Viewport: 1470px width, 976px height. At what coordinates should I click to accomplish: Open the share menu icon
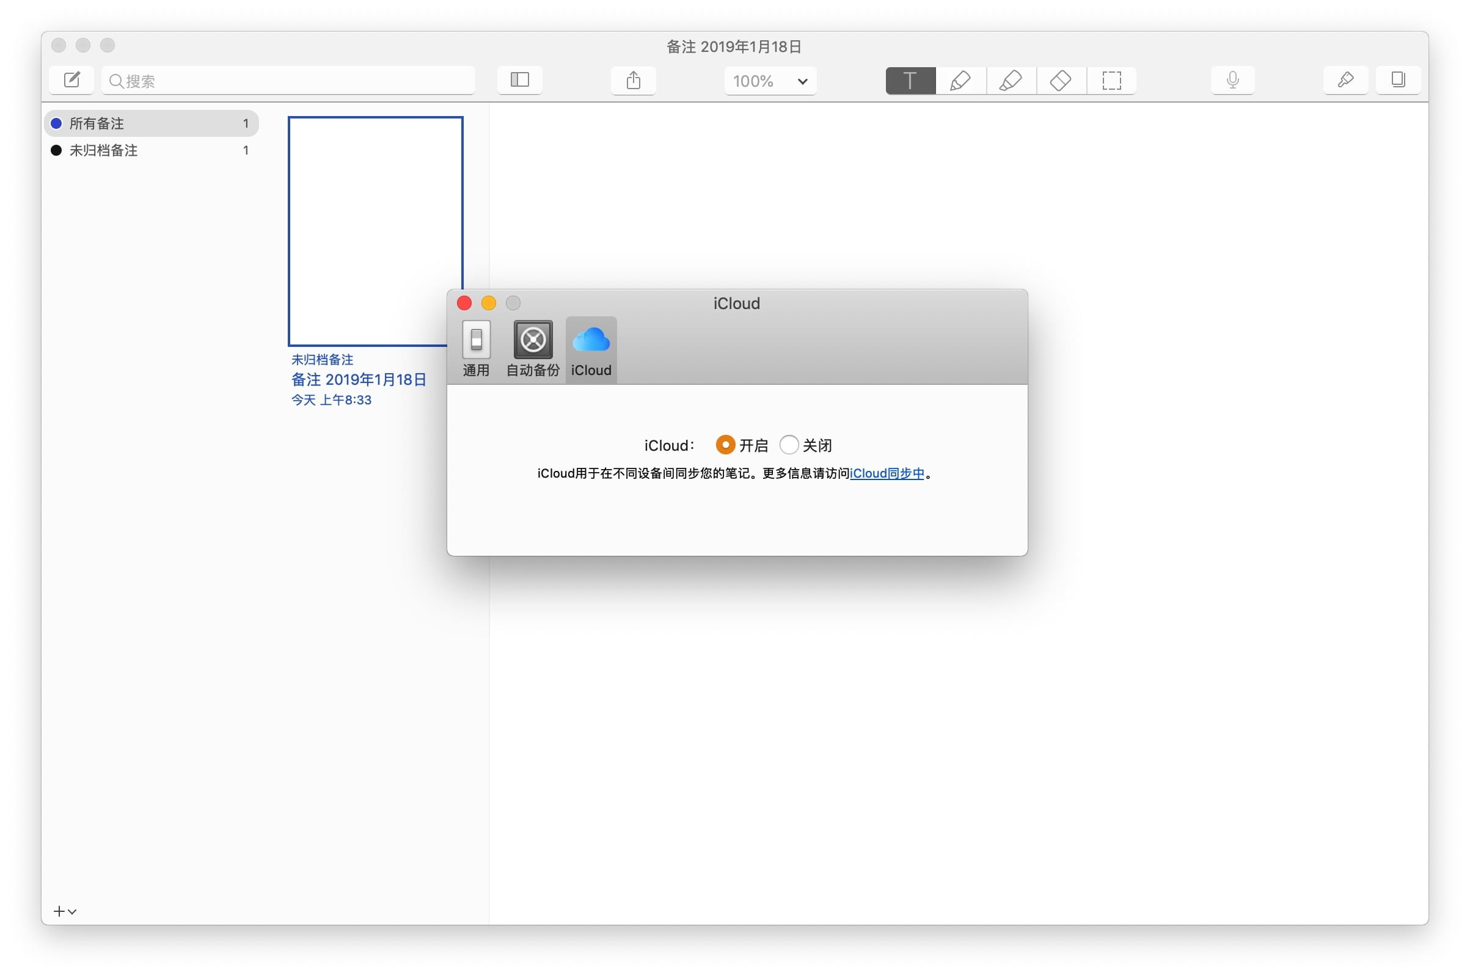(633, 80)
